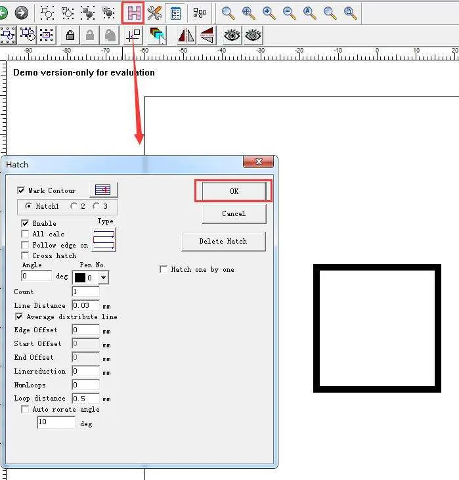Click the mirror vertical triangles icon
The width and height of the screenshot is (459, 480).
(207, 35)
